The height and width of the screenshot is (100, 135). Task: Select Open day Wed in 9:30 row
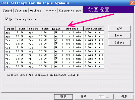pyautogui.click(x=10, y=48)
